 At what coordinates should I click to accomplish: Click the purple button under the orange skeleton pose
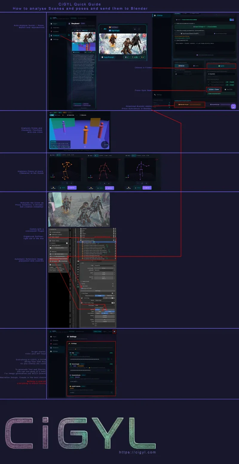[72, 188]
